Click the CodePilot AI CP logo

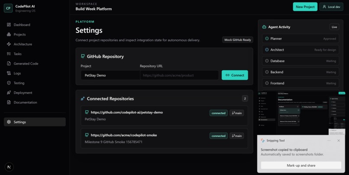point(8,8)
